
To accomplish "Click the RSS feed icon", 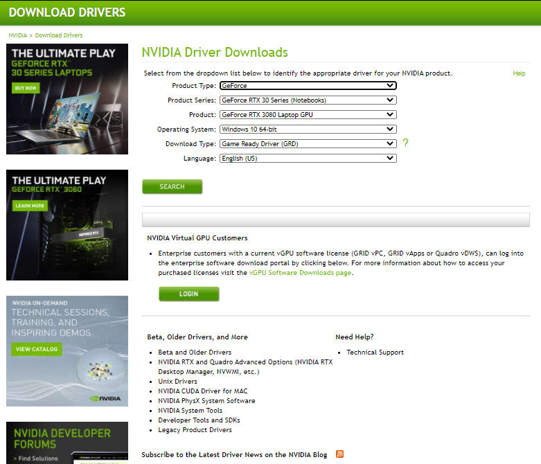I will (x=339, y=454).
